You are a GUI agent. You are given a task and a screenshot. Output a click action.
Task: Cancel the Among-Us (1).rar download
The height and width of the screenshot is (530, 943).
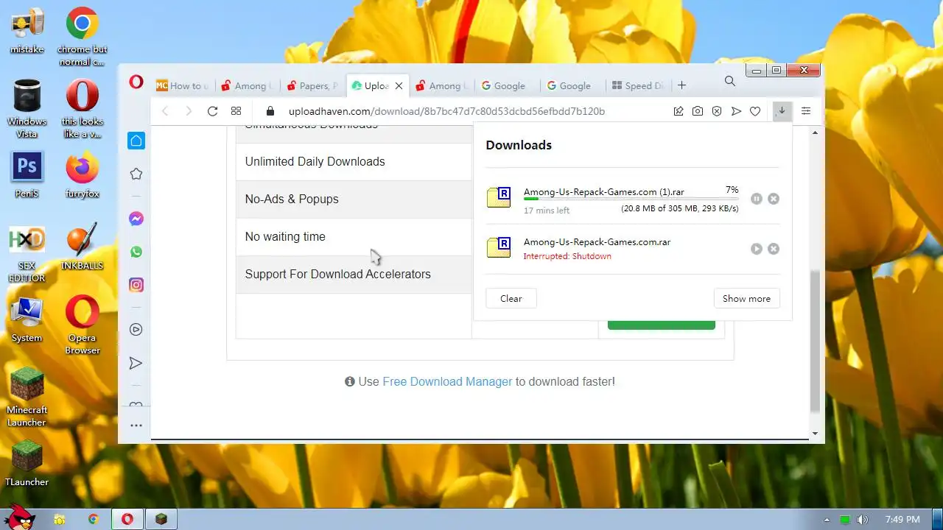click(774, 199)
